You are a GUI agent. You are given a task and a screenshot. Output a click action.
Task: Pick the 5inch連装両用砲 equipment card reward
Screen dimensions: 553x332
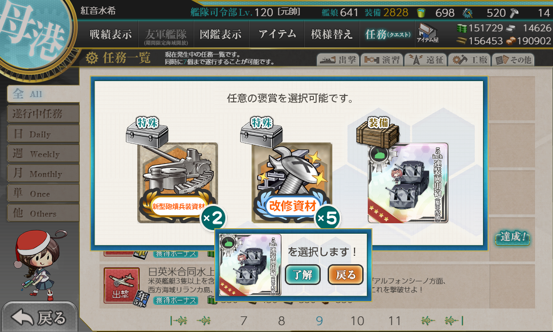(x=408, y=183)
